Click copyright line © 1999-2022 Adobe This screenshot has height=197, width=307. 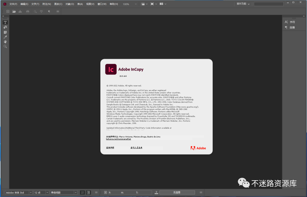(x=124, y=86)
